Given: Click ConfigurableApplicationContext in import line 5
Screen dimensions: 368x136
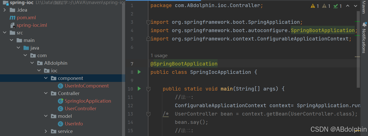Looking at the screenshot, I should pos(303,39).
